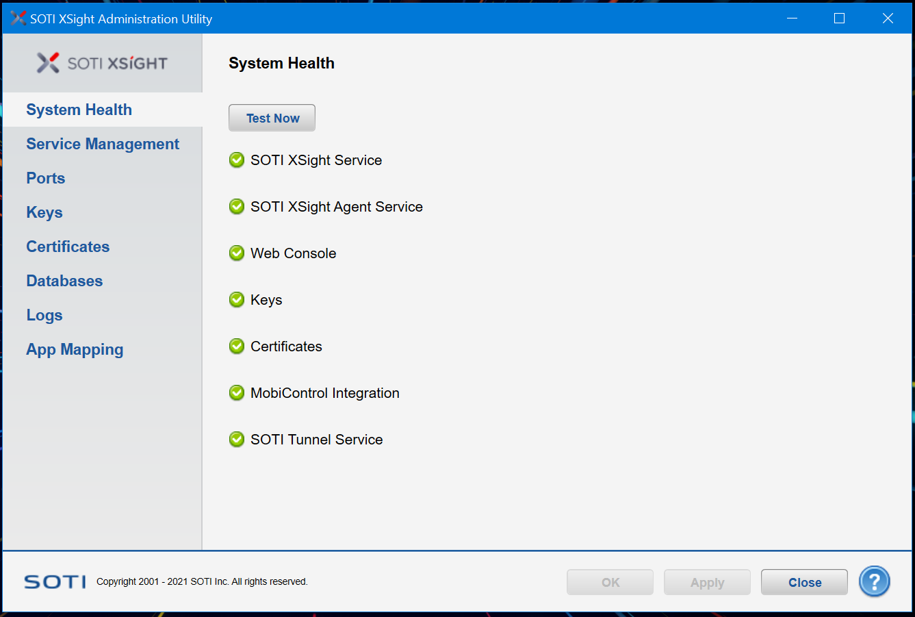Click the Web Console label
This screenshot has width=915, height=617.
point(294,253)
